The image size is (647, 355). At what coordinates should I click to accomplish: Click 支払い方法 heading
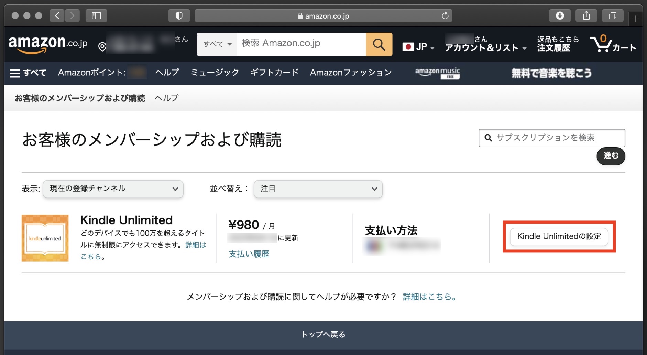click(x=391, y=230)
